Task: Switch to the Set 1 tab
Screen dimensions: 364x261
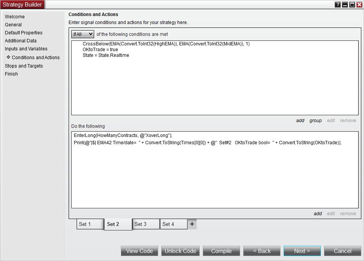Action: (90, 224)
